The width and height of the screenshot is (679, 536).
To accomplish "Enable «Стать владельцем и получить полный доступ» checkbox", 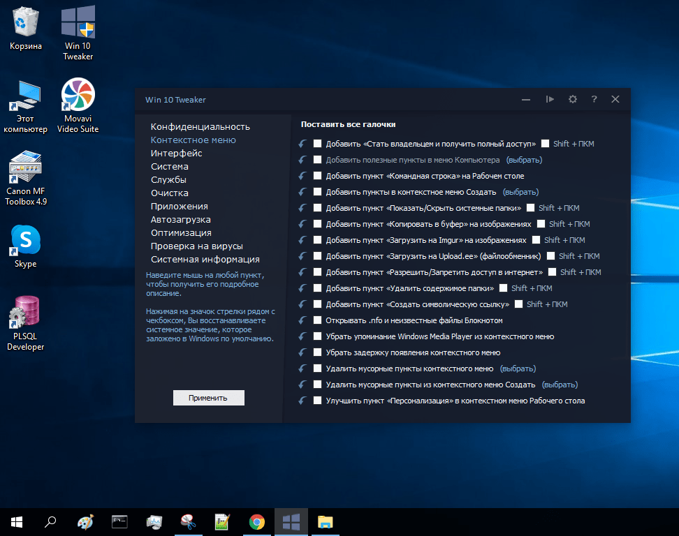I will pyautogui.click(x=318, y=144).
